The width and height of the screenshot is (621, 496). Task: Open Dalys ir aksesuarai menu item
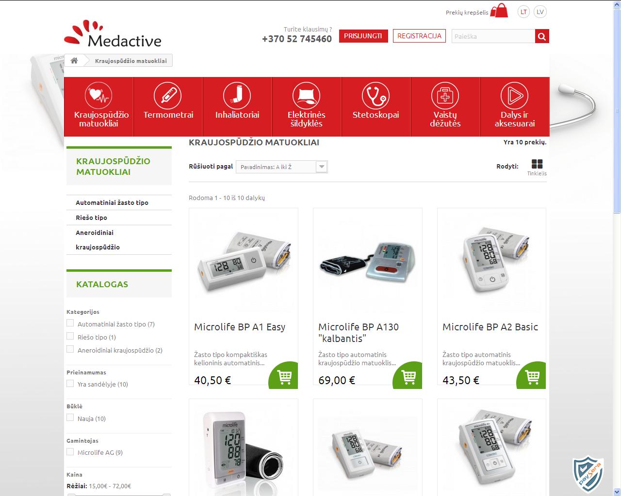(x=515, y=107)
